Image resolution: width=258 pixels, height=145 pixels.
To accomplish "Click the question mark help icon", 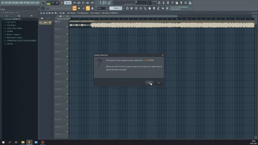I will coord(172,3).
